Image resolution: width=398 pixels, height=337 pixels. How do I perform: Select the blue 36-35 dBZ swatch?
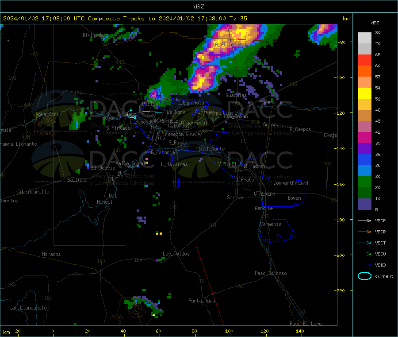(364, 160)
